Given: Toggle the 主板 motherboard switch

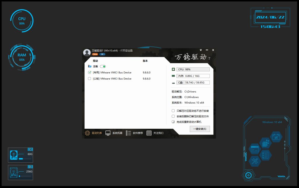Looking at the screenshot, I should pos(103,67).
